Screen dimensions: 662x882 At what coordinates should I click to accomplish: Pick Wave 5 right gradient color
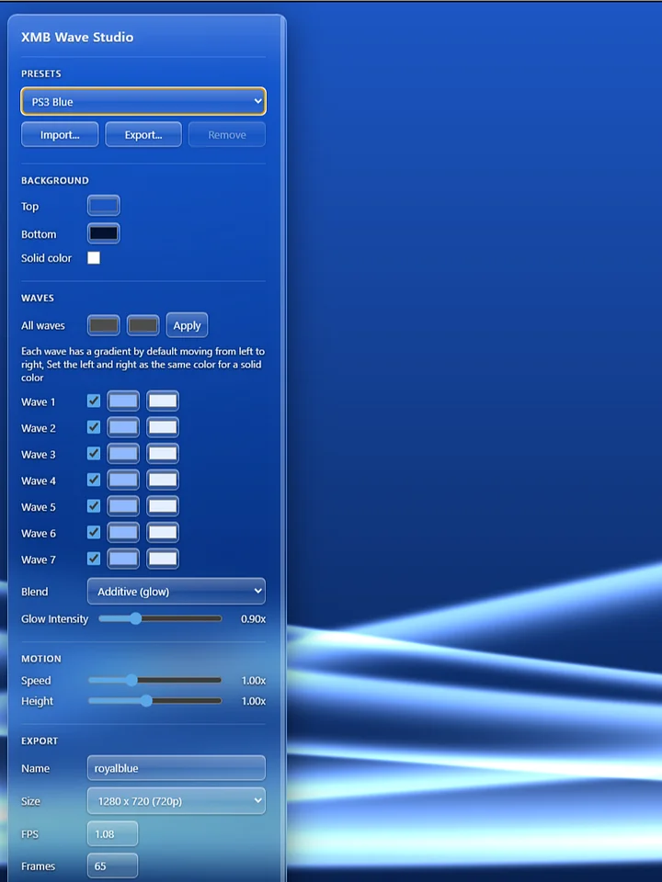[163, 506]
